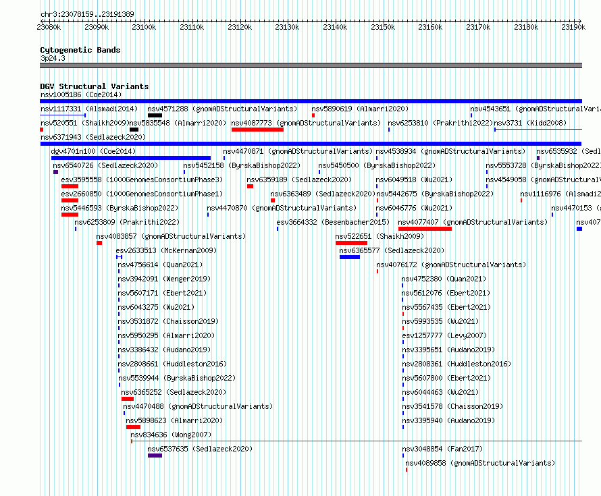601x496 pixels.
Task: Select nsv6049518 (Wu2021) label
Action: pos(414,180)
